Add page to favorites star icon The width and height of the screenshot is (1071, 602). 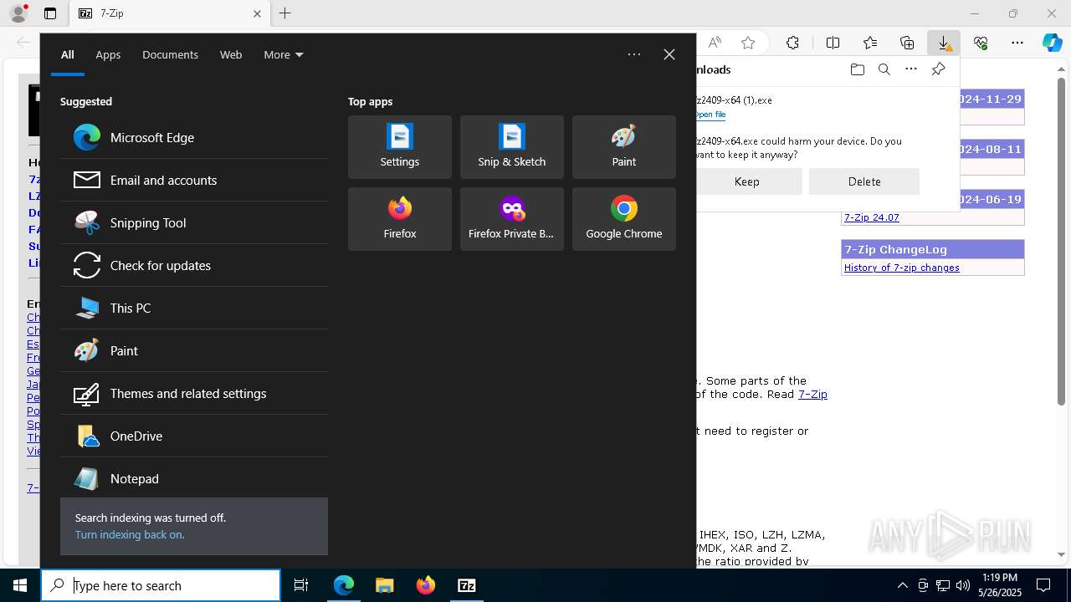[748, 43]
